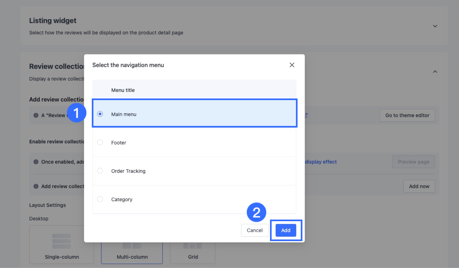Collapse the Review collection section
The height and width of the screenshot is (268, 459).
pos(435,72)
